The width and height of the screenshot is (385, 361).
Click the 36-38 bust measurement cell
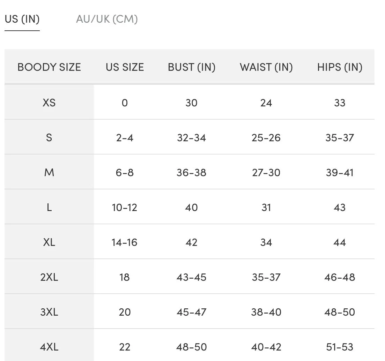(x=192, y=172)
